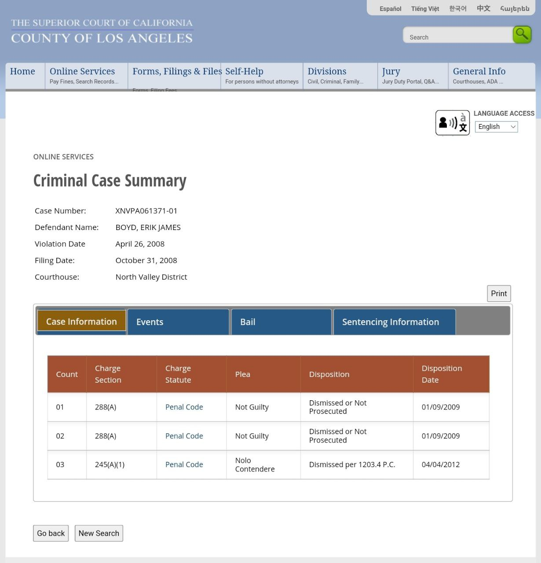This screenshot has width=541, height=563.
Task: Select courthouse North Valley District text
Action: pos(151,277)
